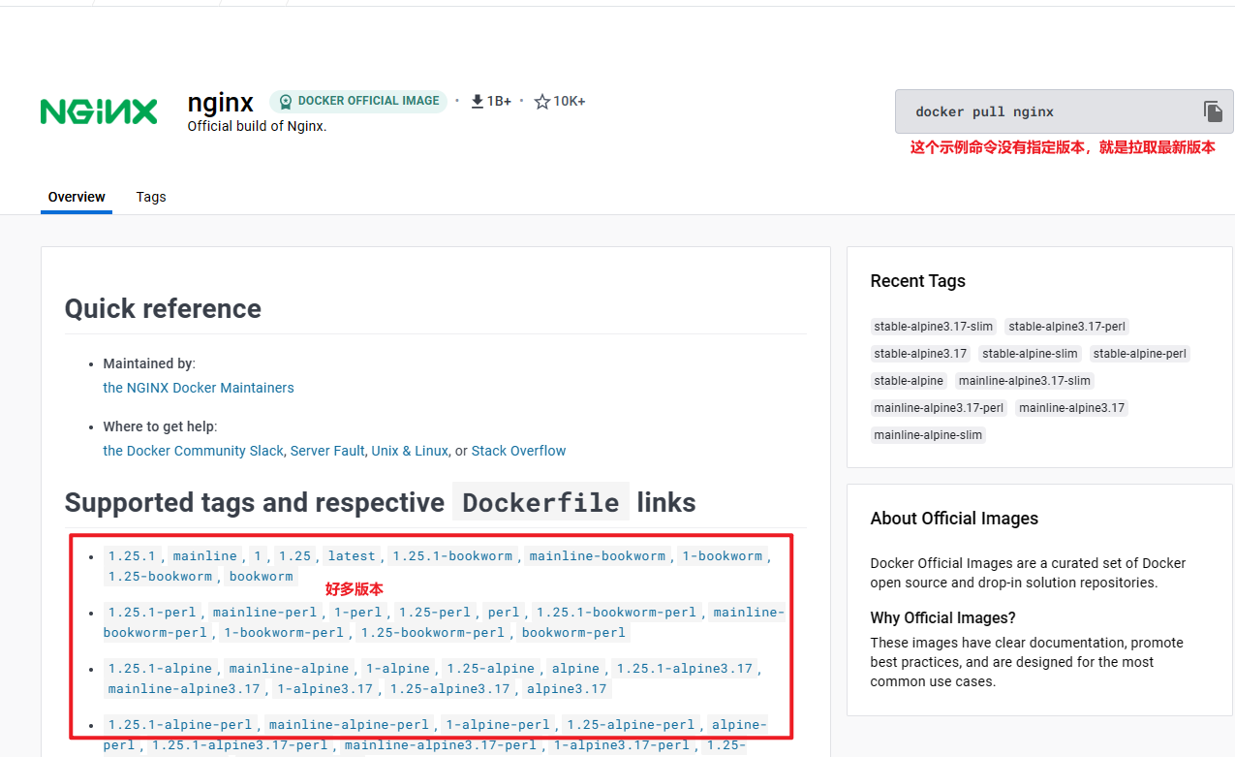Open the mainline-perl tag link
Screen dimensions: 1235x757
click(265, 613)
